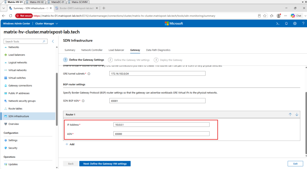Favorite this page with star icon
307x169 pixels.
[265, 16]
